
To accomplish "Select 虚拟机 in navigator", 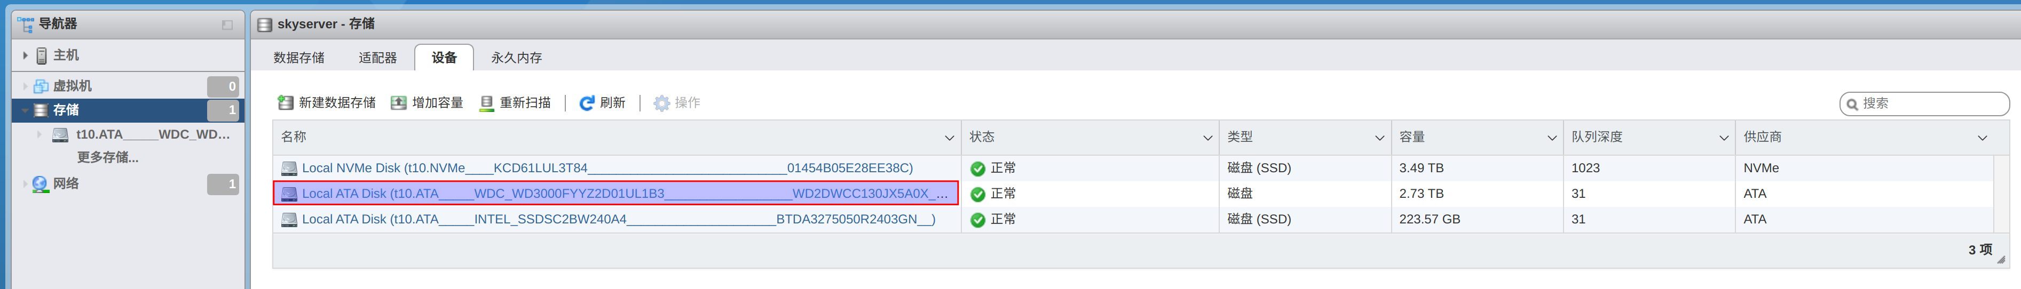I will click(72, 86).
